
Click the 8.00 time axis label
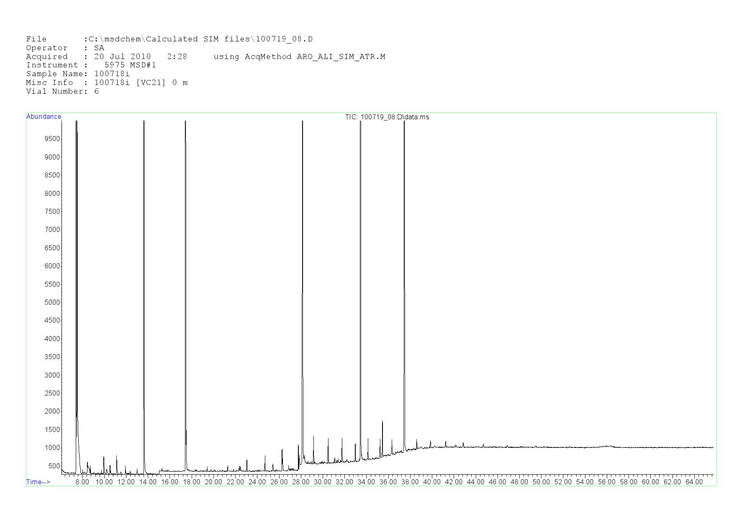pos(82,482)
